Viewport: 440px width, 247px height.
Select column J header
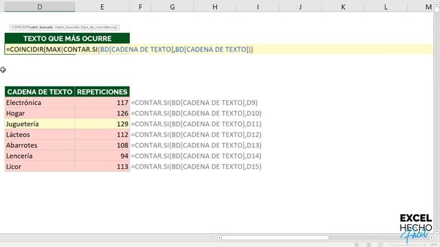(x=300, y=7)
